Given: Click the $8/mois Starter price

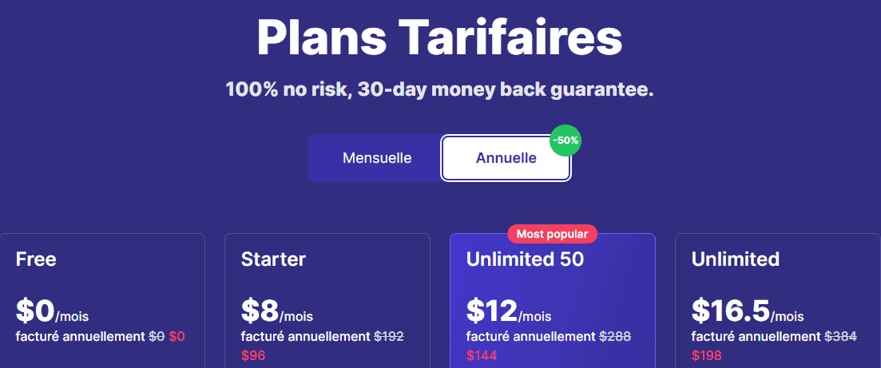Looking at the screenshot, I should 277,311.
